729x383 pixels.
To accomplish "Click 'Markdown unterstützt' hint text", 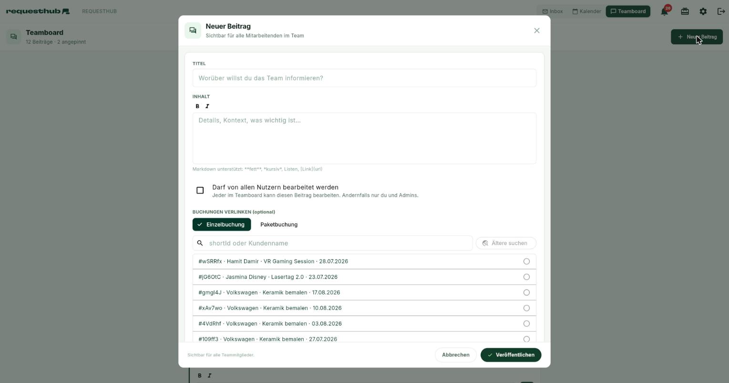I will [x=257, y=169].
